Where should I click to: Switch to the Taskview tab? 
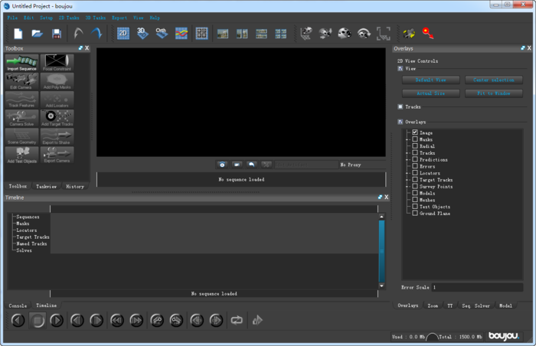point(46,186)
